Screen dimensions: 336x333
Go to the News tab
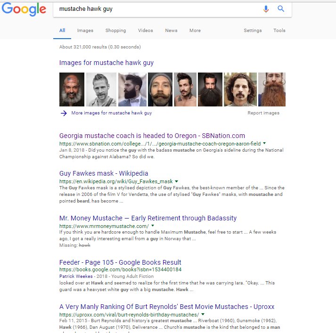[171, 31]
